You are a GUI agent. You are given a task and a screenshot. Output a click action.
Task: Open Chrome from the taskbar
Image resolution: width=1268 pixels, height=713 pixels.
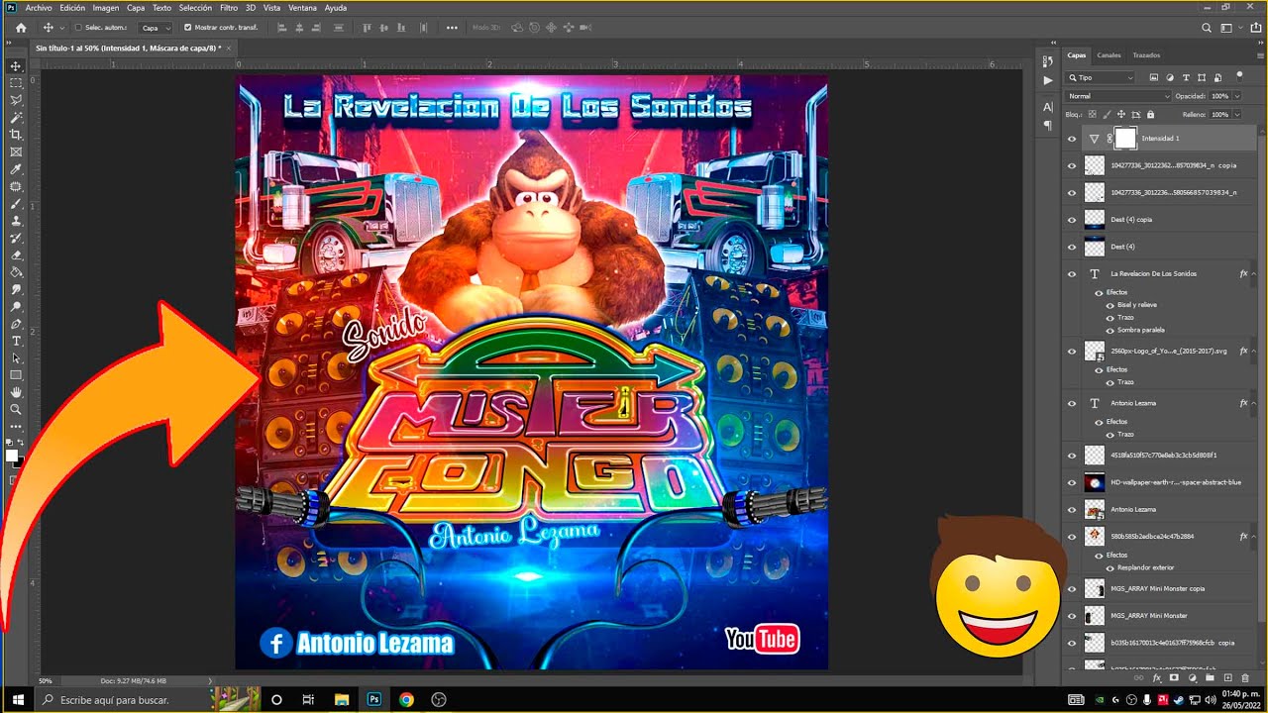[x=406, y=700]
